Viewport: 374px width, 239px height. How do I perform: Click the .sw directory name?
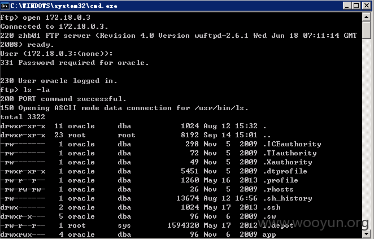[269, 216]
